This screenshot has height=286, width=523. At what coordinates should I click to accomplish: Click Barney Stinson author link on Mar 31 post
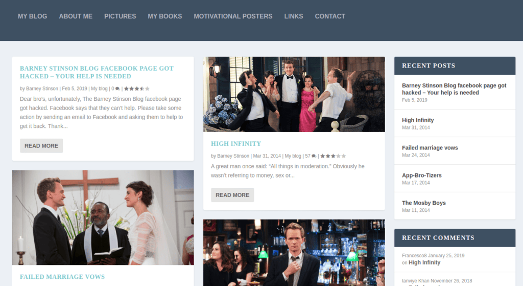pos(233,156)
